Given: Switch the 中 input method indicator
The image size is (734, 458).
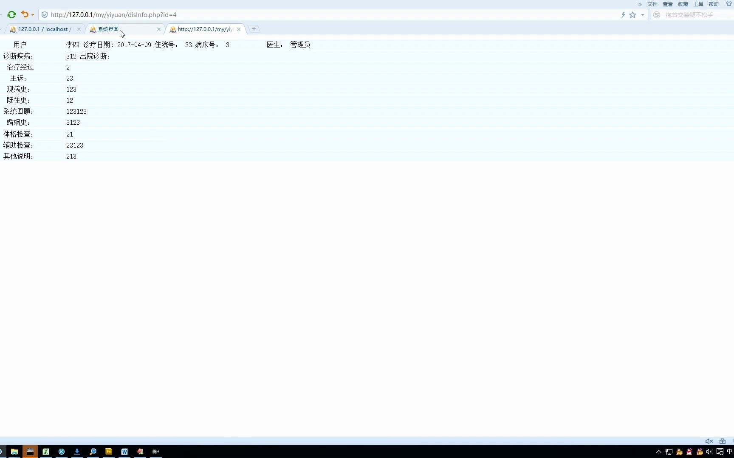Looking at the screenshot, I should [x=730, y=452].
